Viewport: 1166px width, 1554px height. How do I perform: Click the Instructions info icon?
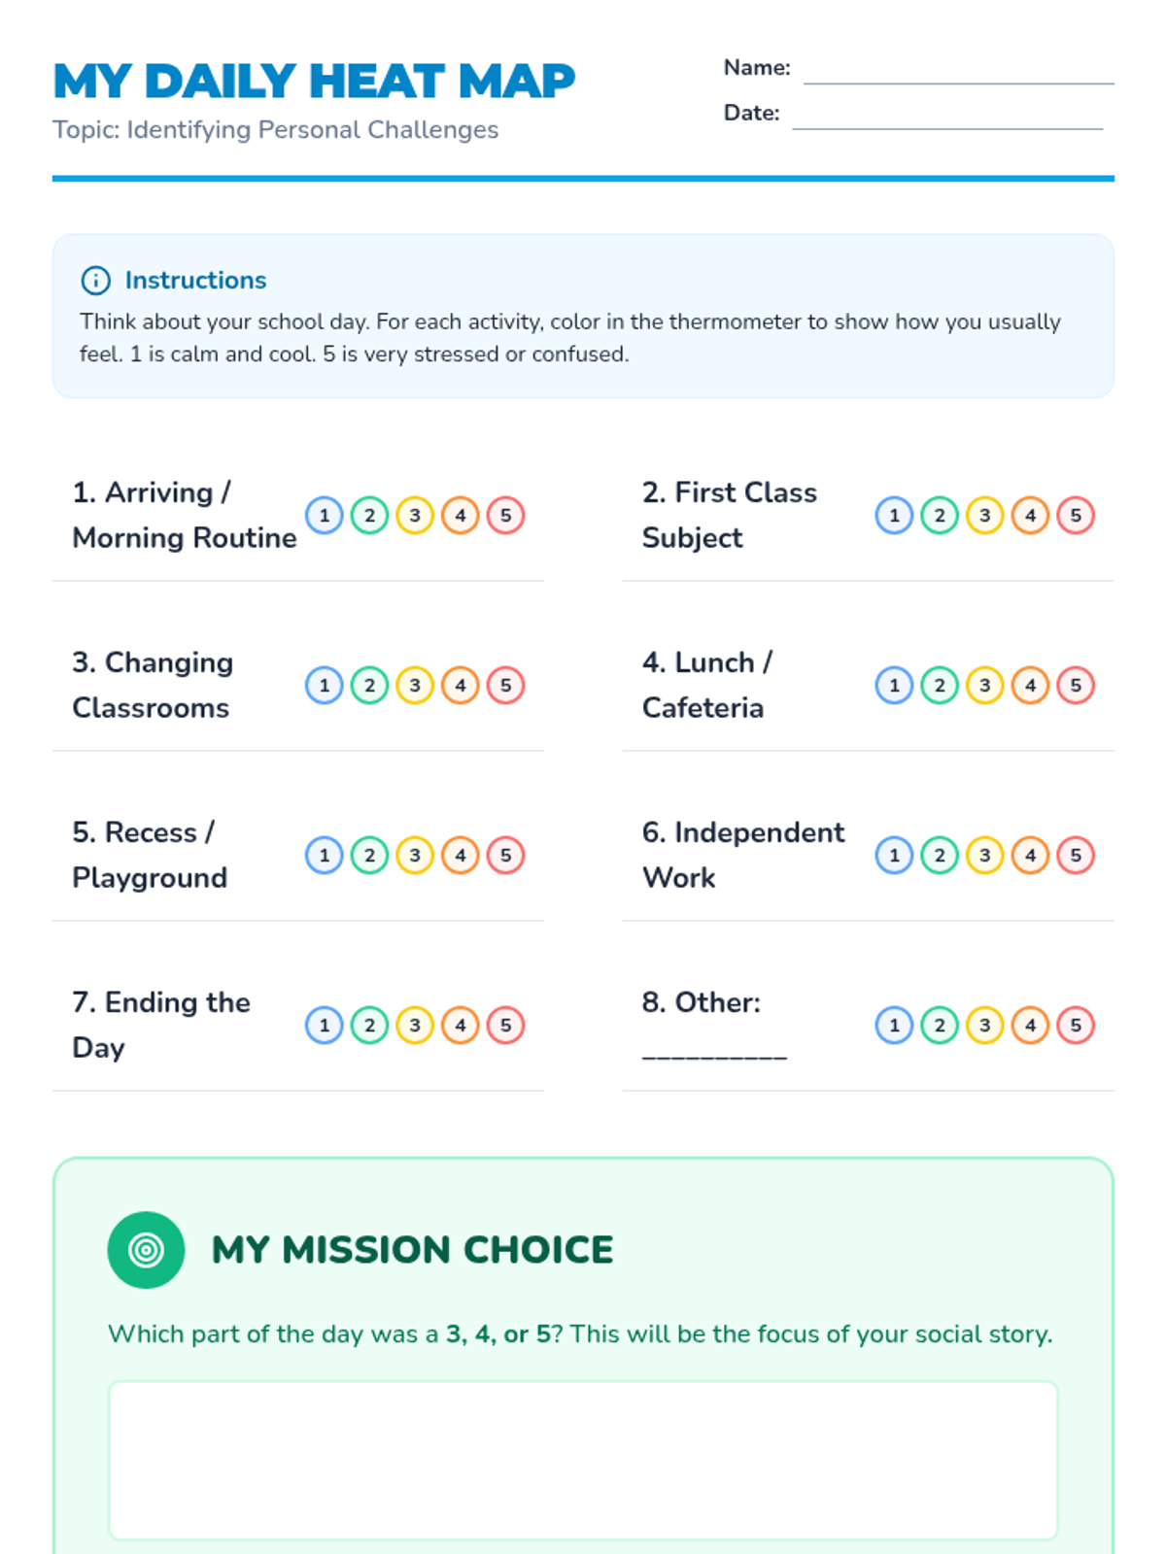tap(95, 281)
